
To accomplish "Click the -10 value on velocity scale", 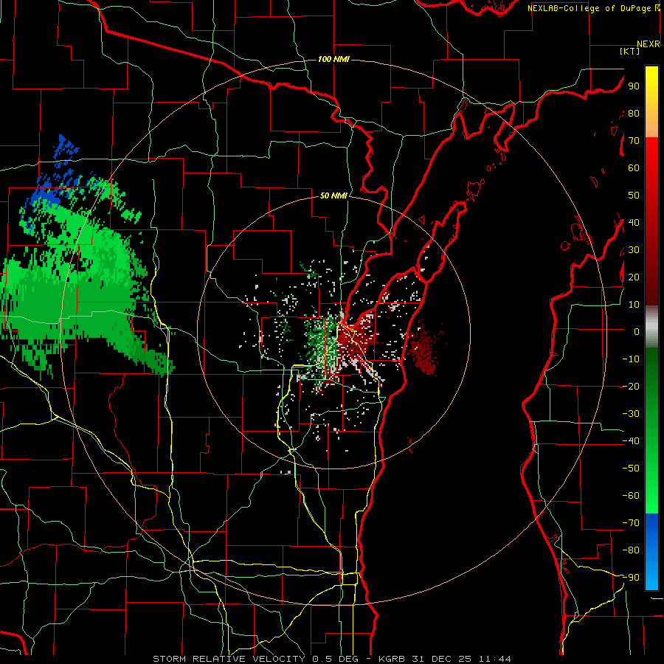I will (631, 359).
